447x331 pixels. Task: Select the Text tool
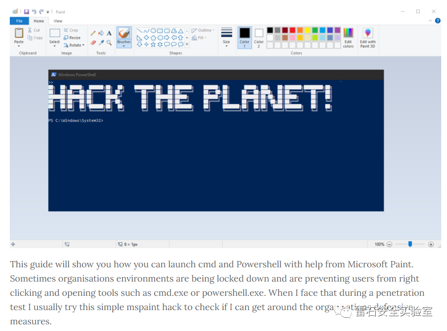tap(109, 33)
